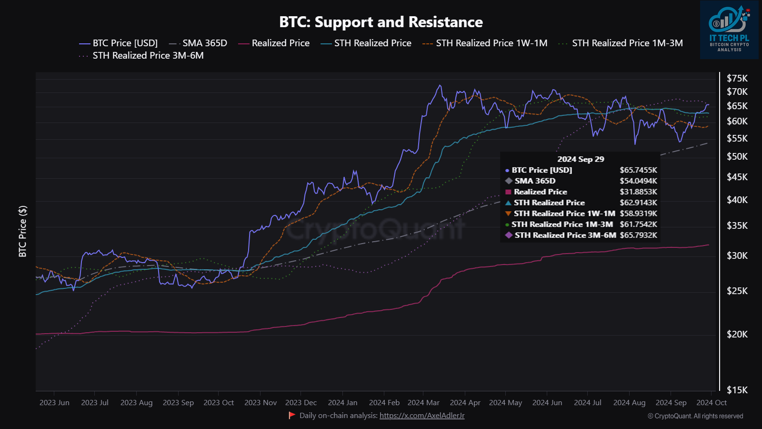Click the 2024 Feb x-axis label
This screenshot has height=429, width=762.
point(384,403)
